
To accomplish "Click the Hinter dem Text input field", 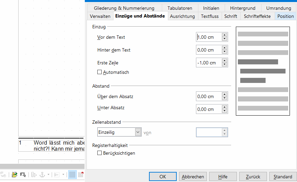I will (208, 50).
